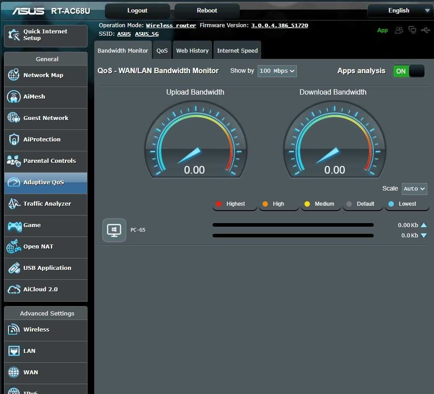
Task: Click the ASUS logo
Action: pyautogui.click(x=28, y=11)
